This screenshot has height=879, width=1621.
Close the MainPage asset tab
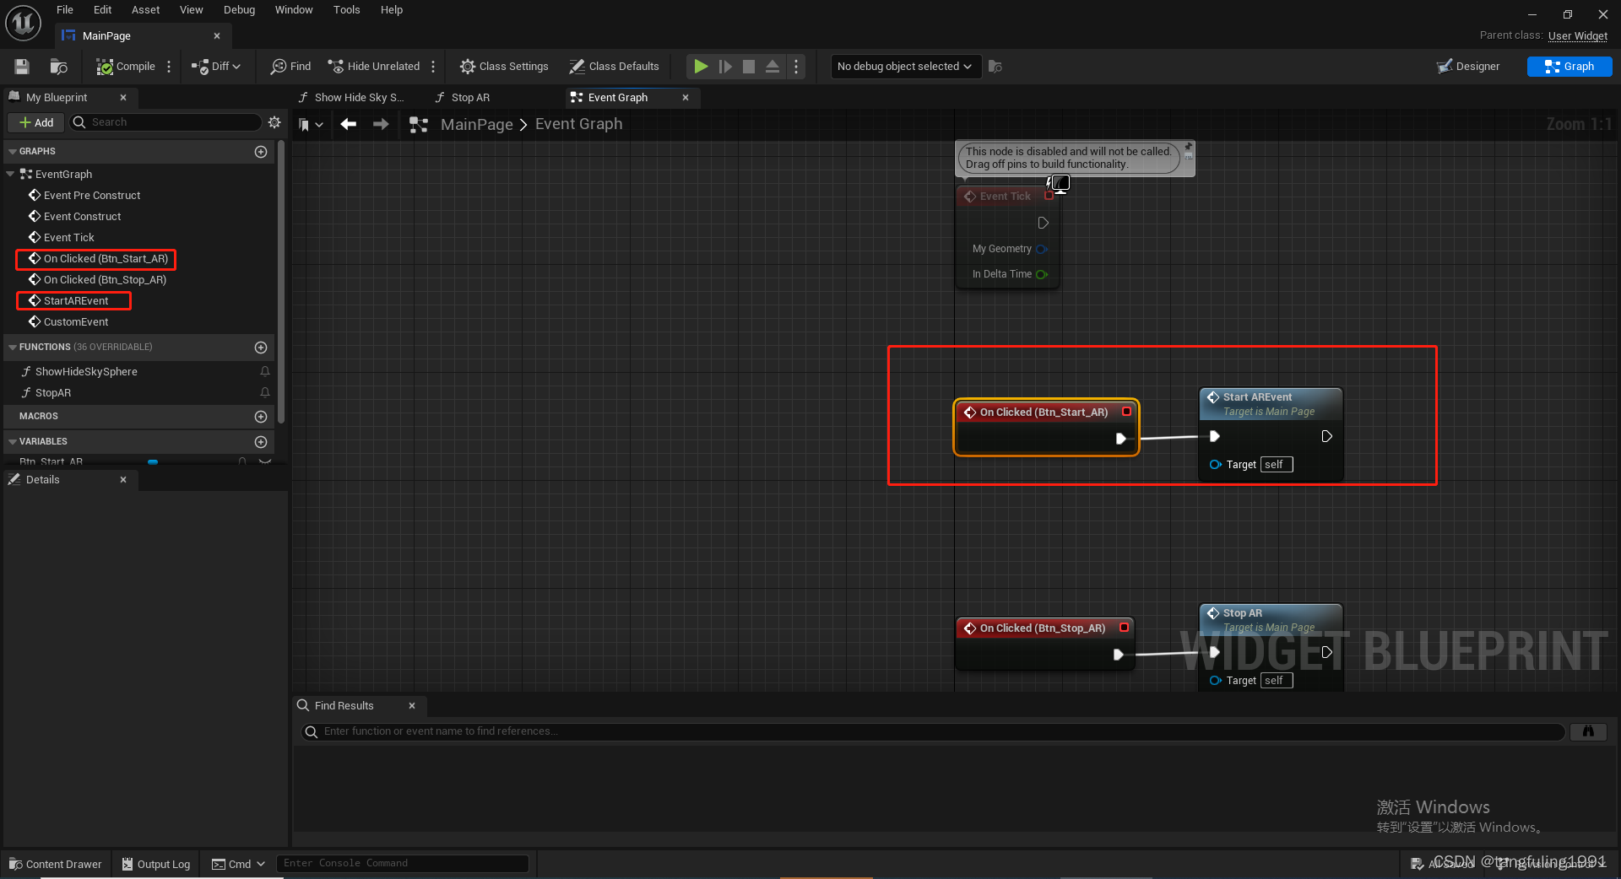click(217, 36)
